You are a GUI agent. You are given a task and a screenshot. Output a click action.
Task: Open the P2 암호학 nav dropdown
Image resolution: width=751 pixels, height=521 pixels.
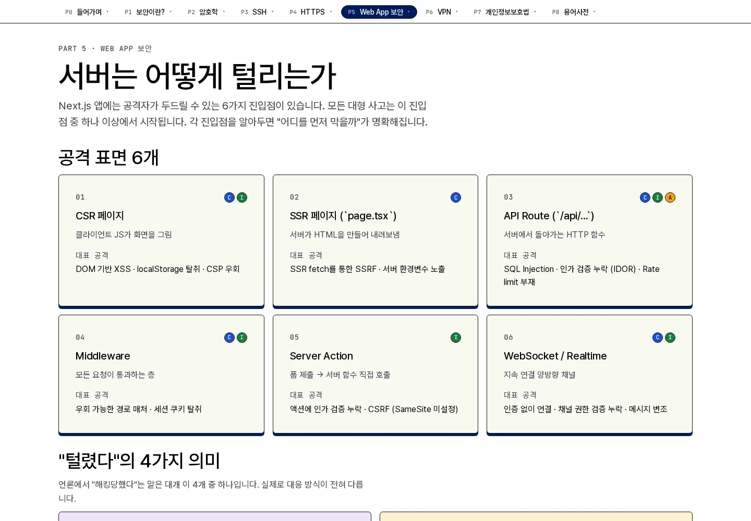pyautogui.click(x=207, y=12)
